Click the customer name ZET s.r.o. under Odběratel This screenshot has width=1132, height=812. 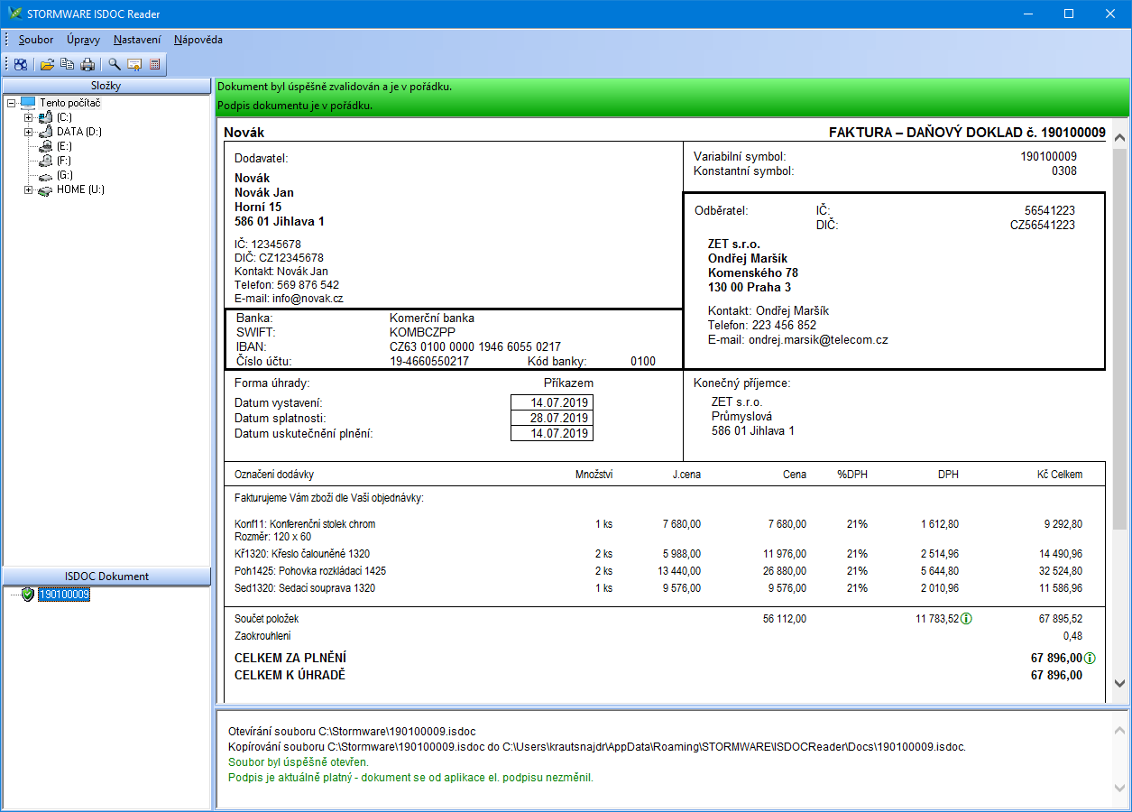point(734,245)
